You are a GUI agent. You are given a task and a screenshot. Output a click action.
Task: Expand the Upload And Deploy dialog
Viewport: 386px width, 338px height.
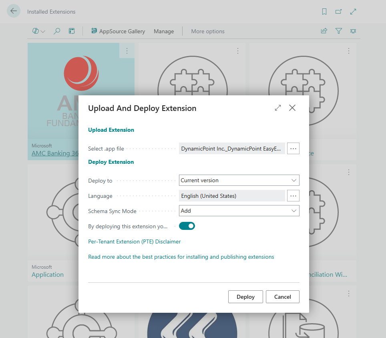(x=278, y=108)
